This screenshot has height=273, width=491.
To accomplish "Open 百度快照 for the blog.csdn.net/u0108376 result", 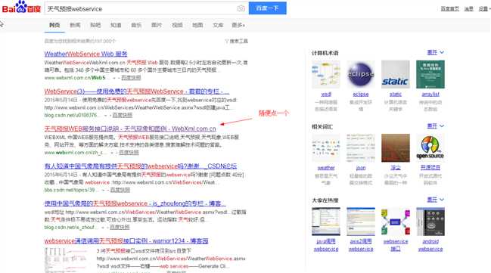I will pos(122,115).
